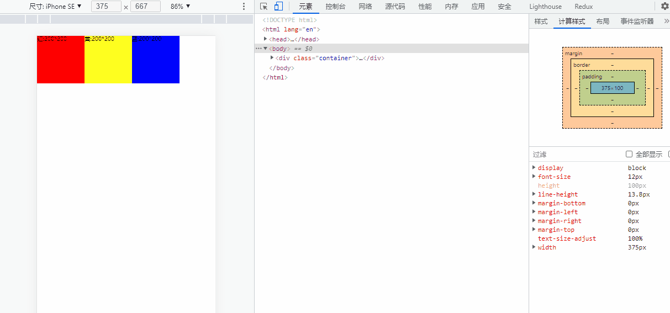Click the text-size-adjust property

(x=567, y=238)
